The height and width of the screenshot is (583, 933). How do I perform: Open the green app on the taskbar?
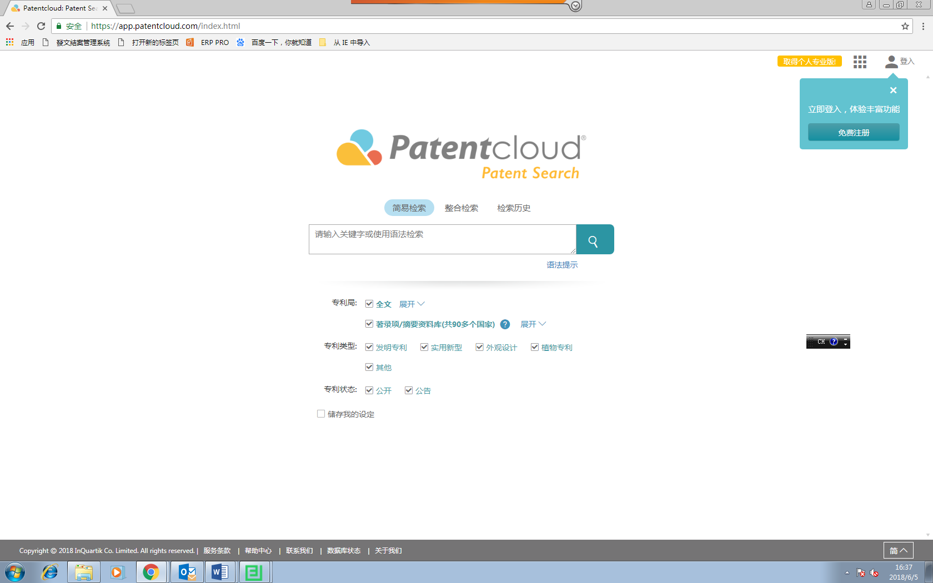tap(254, 572)
